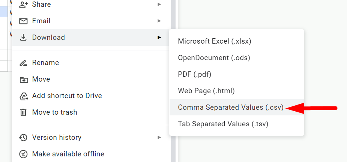
Task: Choose PDF (.pdf) download option
Action: click(195, 74)
